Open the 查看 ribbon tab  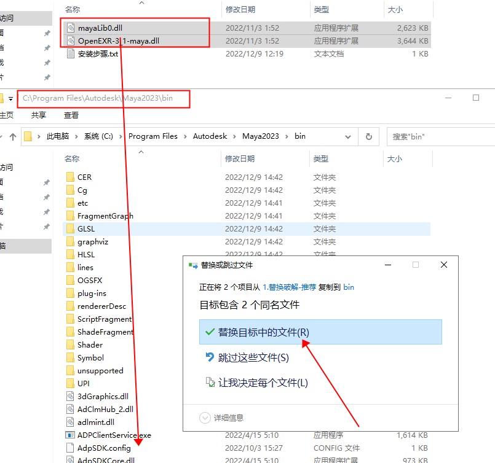click(71, 115)
